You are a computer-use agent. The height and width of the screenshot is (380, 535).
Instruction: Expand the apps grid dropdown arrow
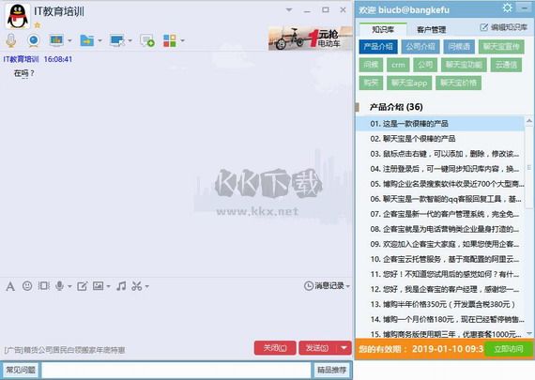click(x=182, y=40)
